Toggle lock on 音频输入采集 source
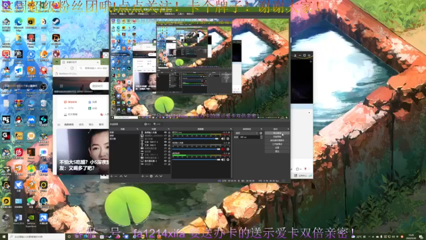426x240 pixels. click(x=169, y=132)
